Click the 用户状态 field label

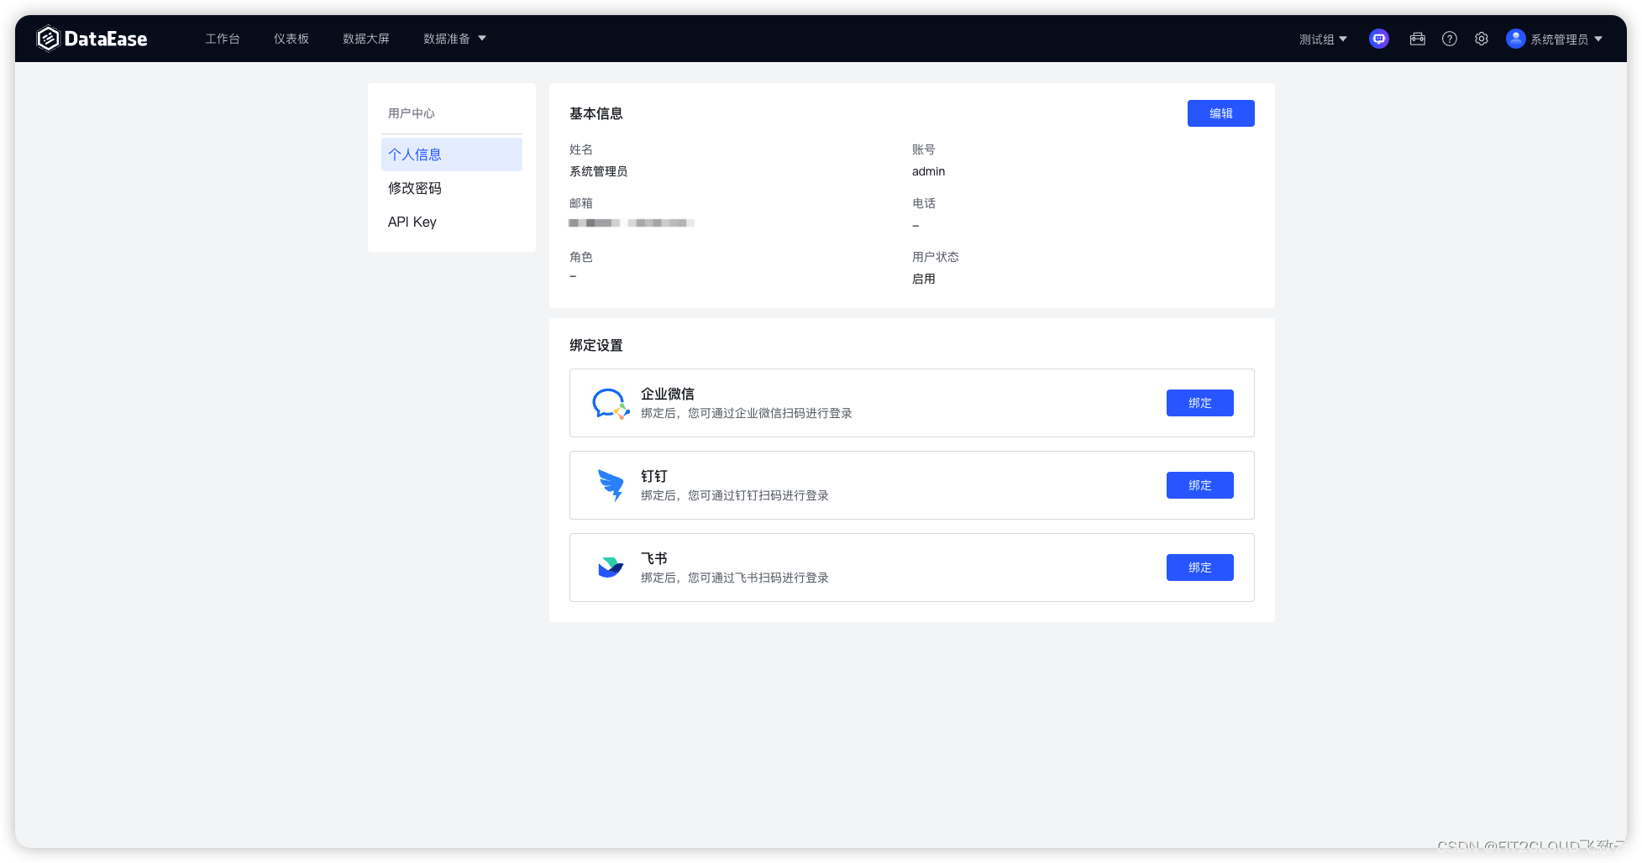pos(935,257)
